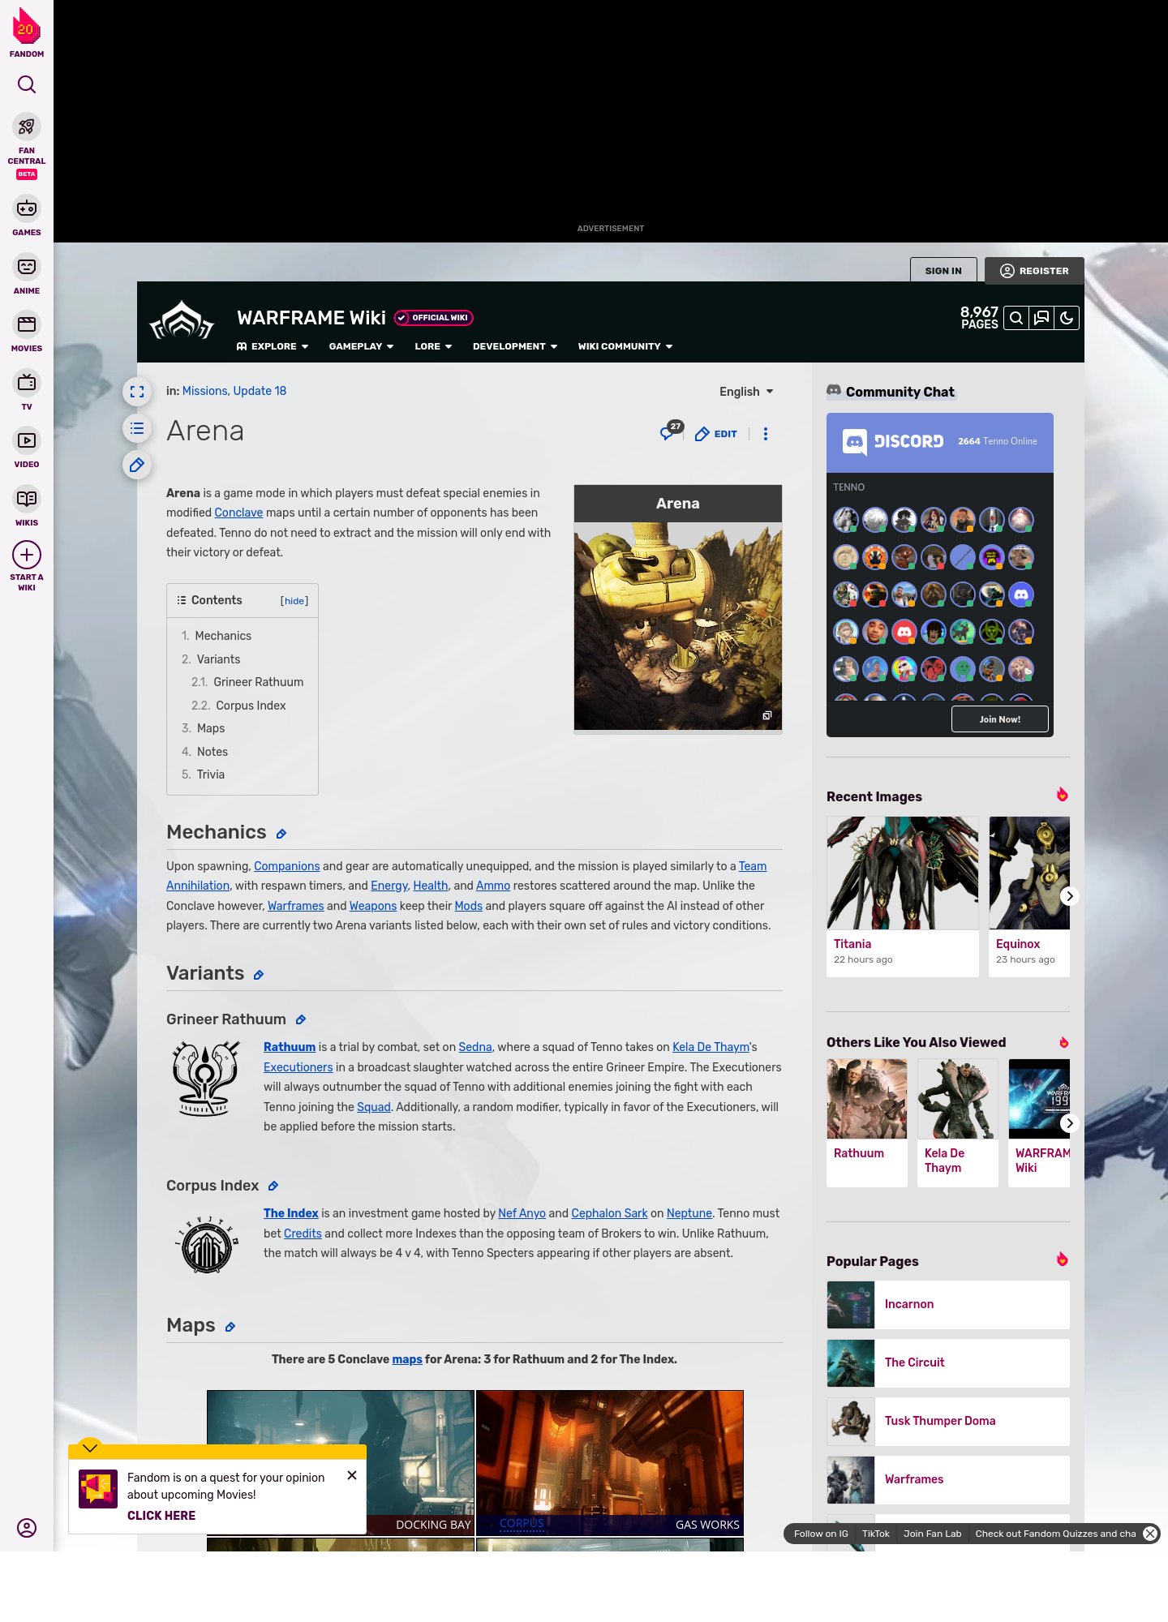Click TikTok in bottom bar
The width and height of the screenshot is (1168, 1622).
[x=875, y=1534]
